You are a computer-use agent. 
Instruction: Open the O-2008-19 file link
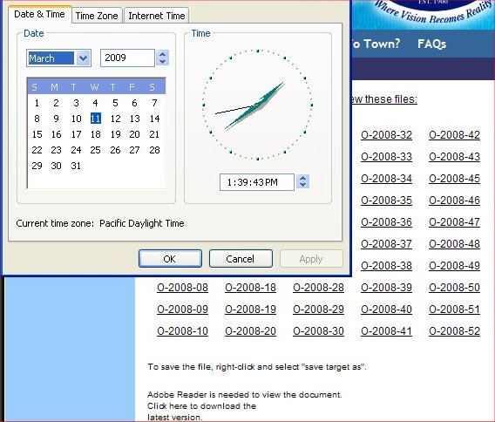(x=250, y=310)
